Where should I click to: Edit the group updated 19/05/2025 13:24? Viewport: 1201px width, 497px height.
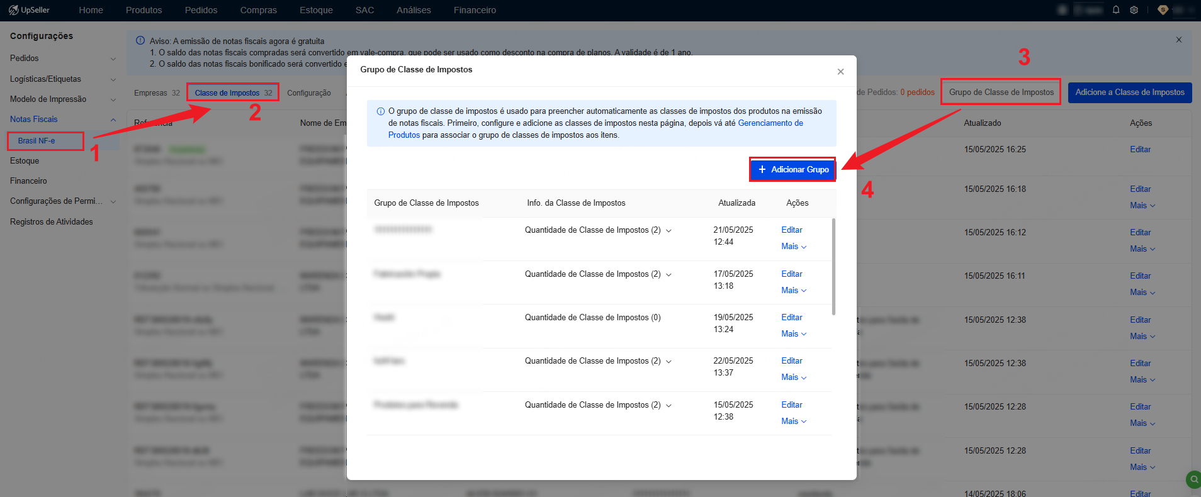[792, 318]
